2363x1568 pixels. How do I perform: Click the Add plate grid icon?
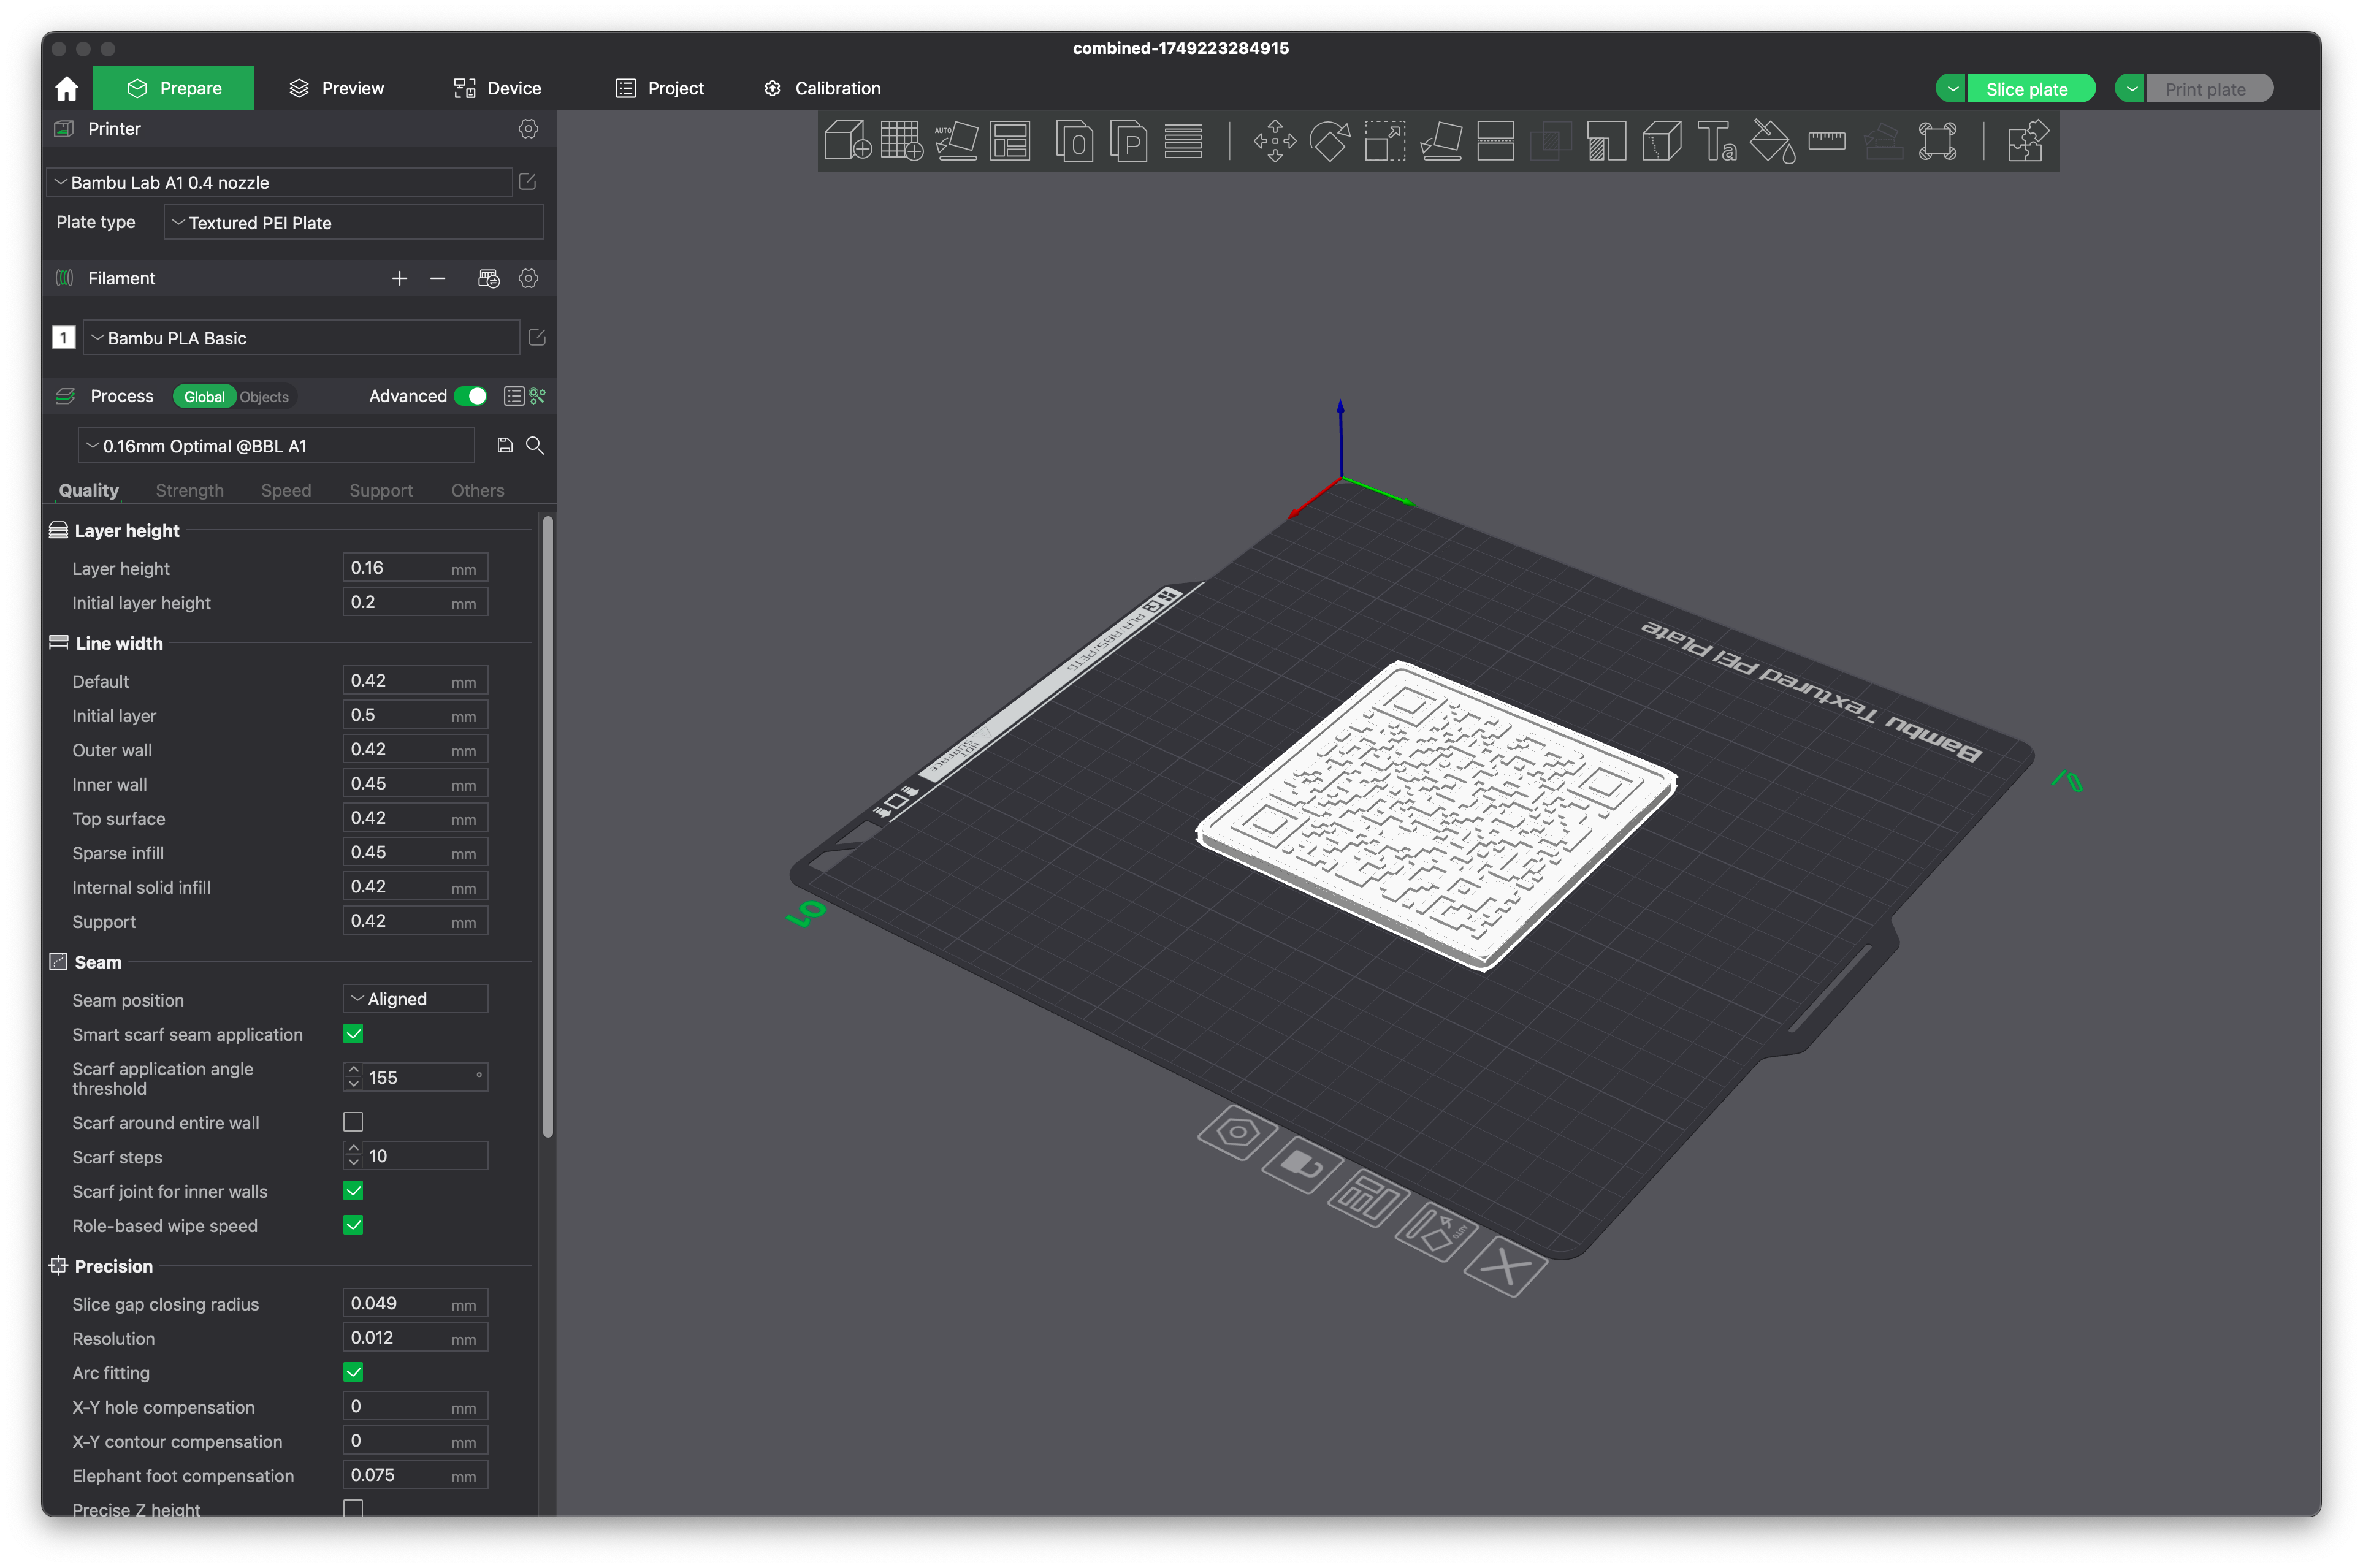click(902, 141)
